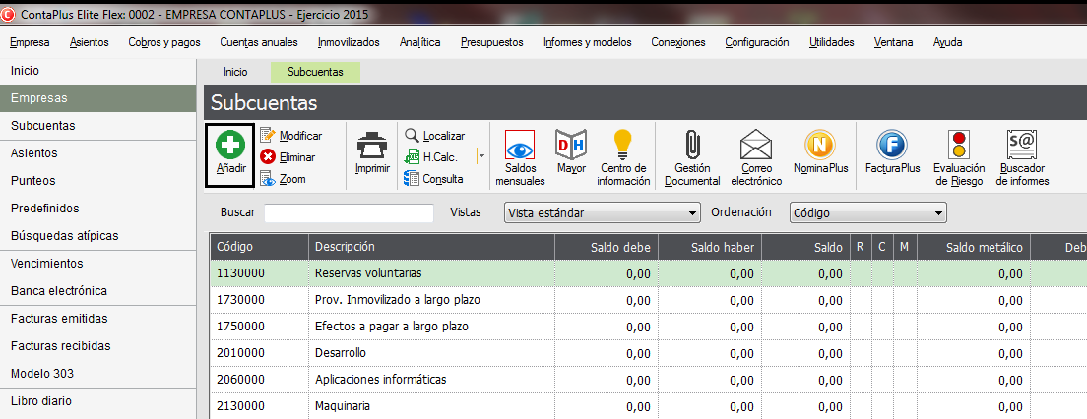Open Banca electrónica in the sidebar

pyautogui.click(x=97, y=291)
